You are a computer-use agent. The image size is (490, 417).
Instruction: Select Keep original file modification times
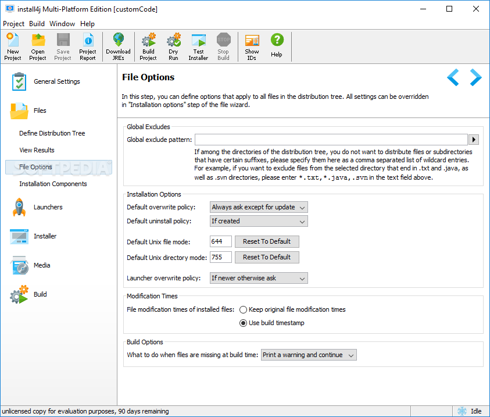292,309
